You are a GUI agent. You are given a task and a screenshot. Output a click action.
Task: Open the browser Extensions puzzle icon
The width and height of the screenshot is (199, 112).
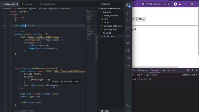pyautogui.click(x=185, y=4)
